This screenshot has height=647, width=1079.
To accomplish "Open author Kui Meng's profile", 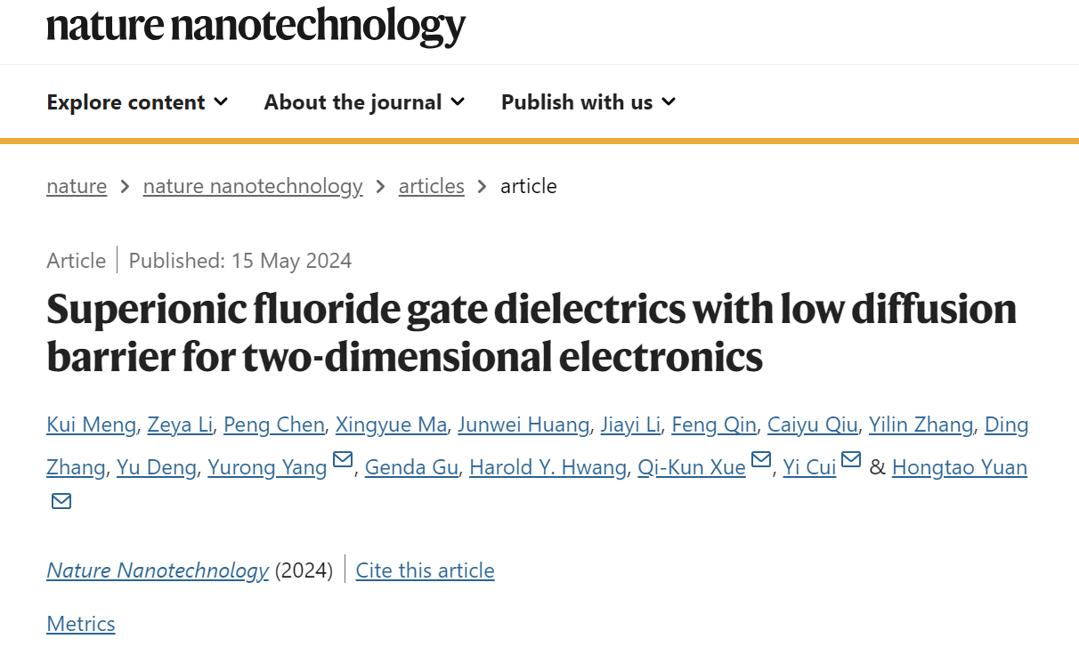I will click(92, 425).
